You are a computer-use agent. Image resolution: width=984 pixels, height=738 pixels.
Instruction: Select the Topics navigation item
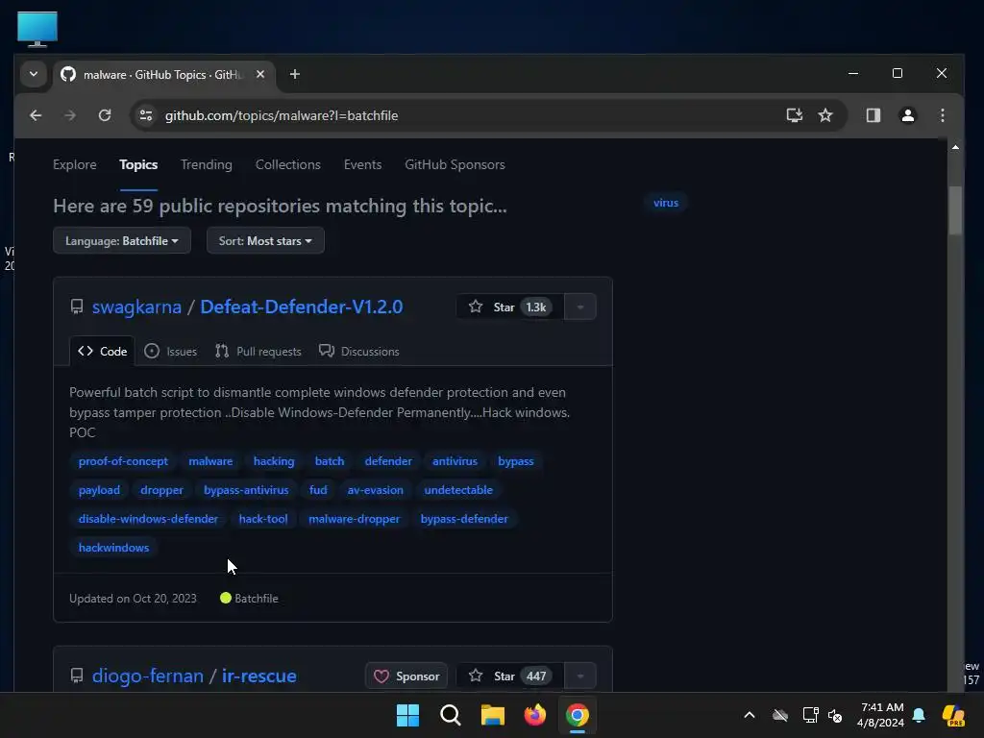[x=138, y=165]
